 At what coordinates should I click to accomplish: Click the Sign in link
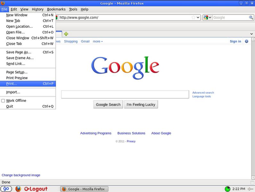(235, 41)
